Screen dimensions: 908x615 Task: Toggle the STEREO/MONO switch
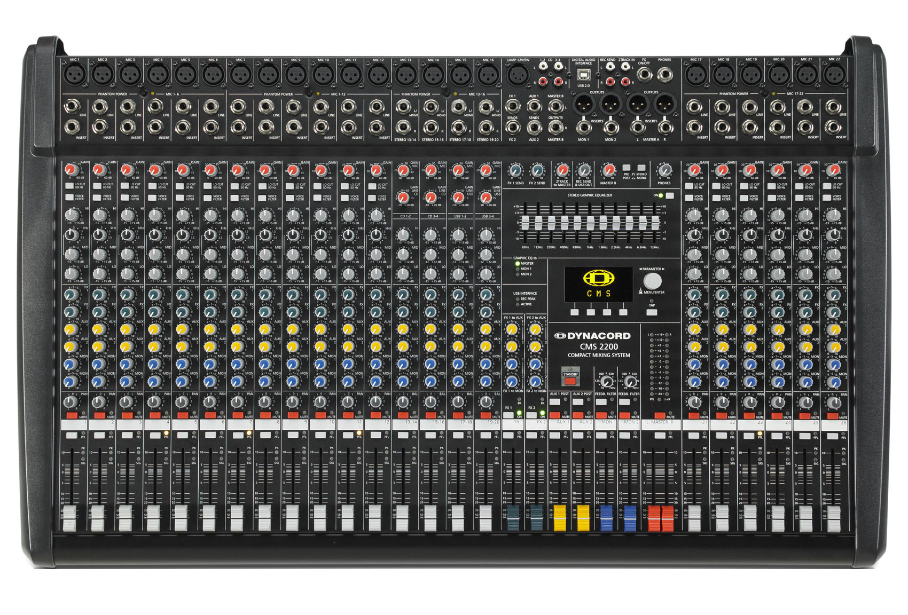click(x=641, y=168)
